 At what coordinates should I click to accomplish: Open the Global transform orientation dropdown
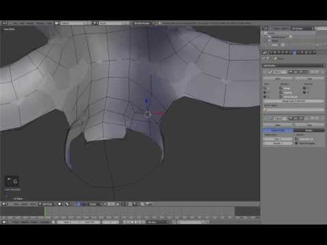94,204
